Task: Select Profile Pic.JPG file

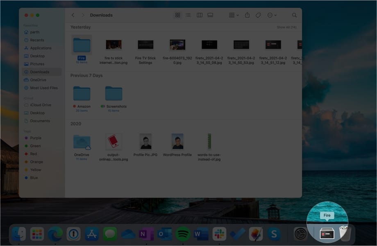Action: pyautogui.click(x=145, y=142)
